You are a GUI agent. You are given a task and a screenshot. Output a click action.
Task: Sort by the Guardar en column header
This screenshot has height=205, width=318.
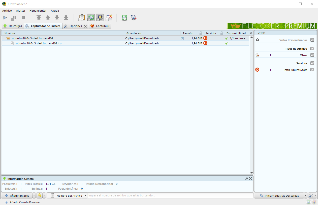(152, 33)
